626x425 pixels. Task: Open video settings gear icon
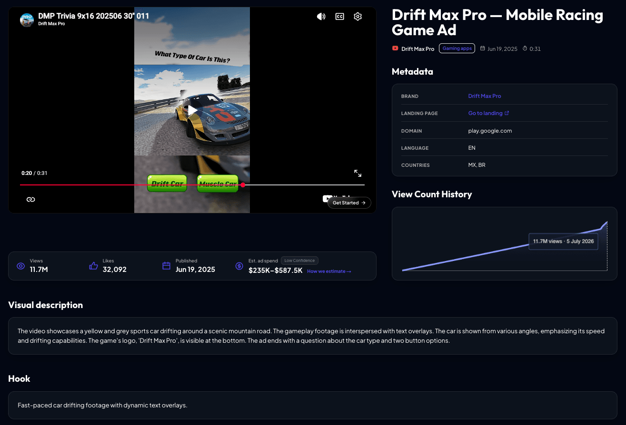click(358, 17)
